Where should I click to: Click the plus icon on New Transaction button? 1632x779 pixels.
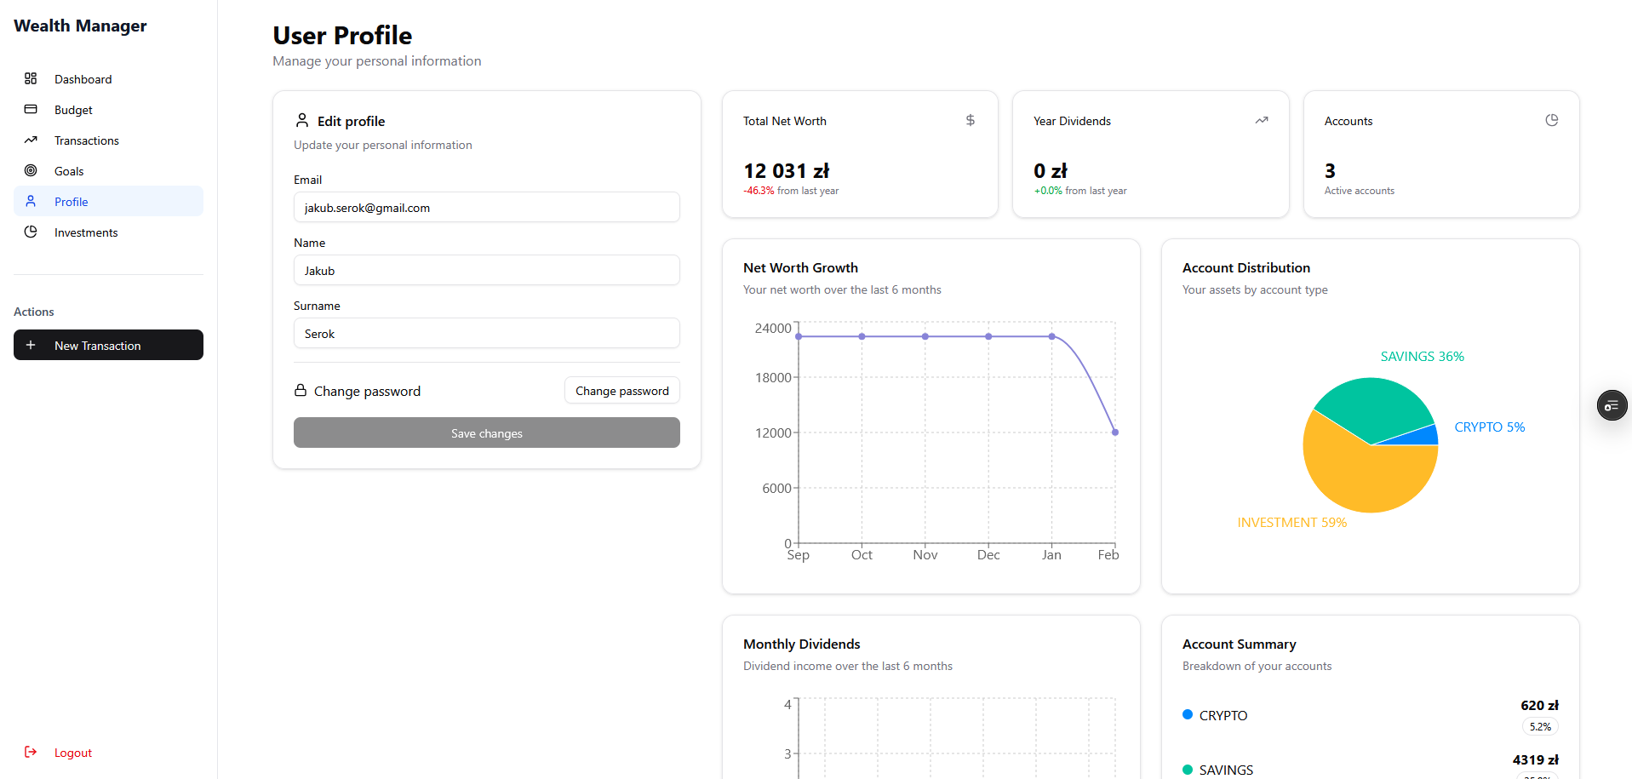coord(32,345)
